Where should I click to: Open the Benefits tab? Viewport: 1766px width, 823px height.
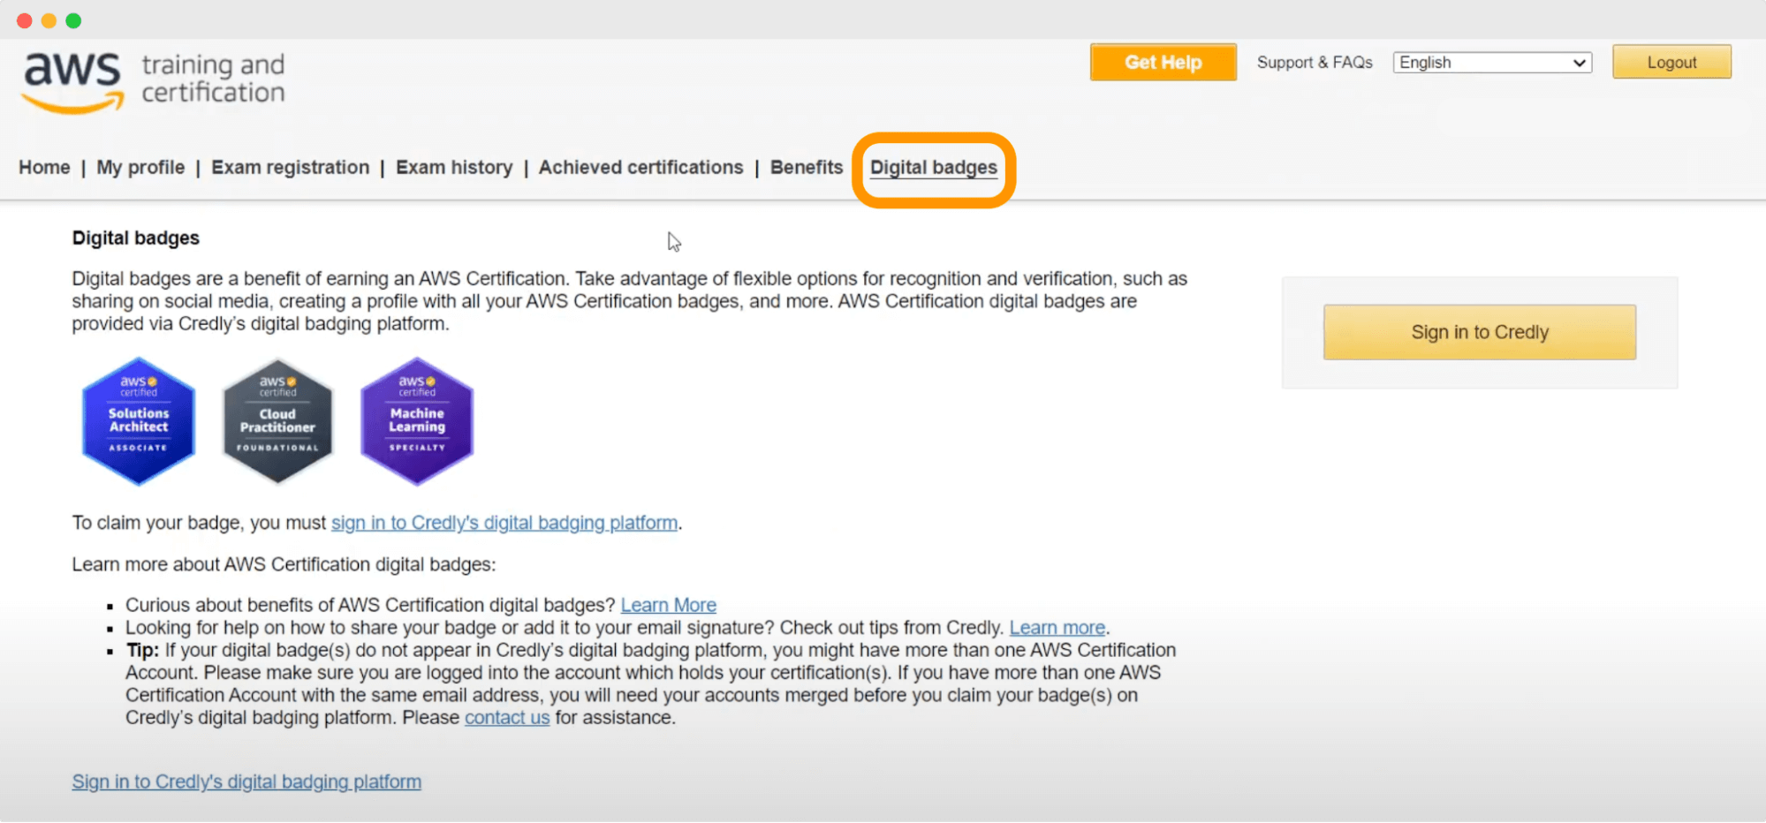(x=807, y=167)
